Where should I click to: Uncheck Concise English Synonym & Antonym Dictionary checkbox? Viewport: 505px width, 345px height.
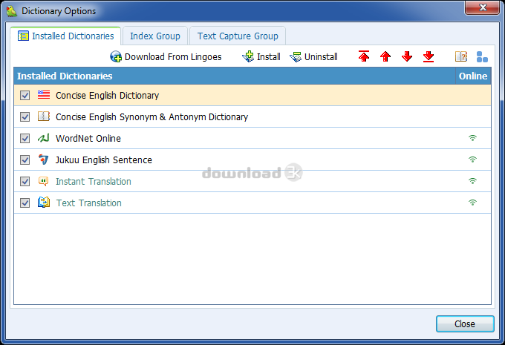click(25, 116)
